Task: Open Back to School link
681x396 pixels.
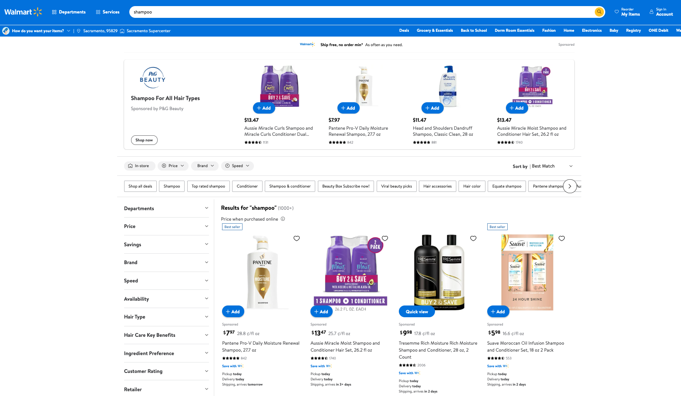Action: [x=474, y=30]
